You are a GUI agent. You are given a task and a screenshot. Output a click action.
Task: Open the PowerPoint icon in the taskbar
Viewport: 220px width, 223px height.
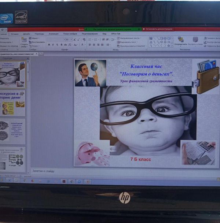88,181
